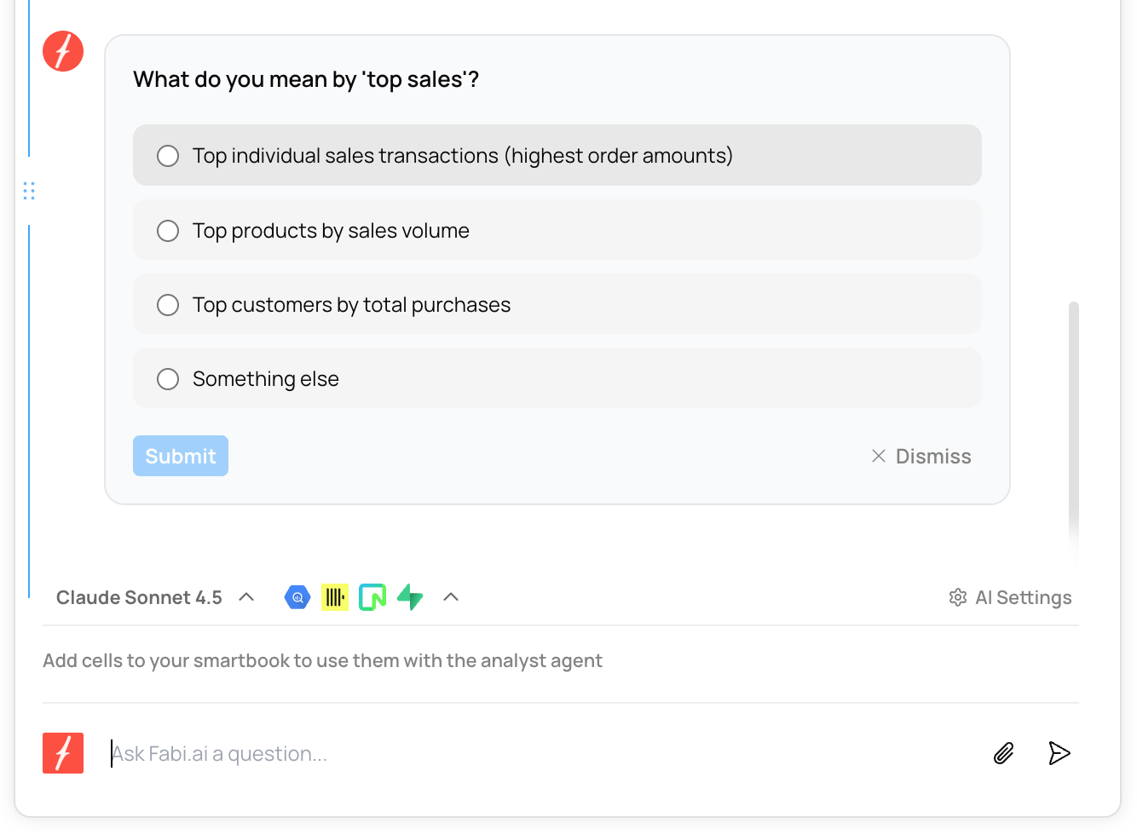Submit the selected answer
This screenshot has height=840, width=1137.
tap(181, 456)
